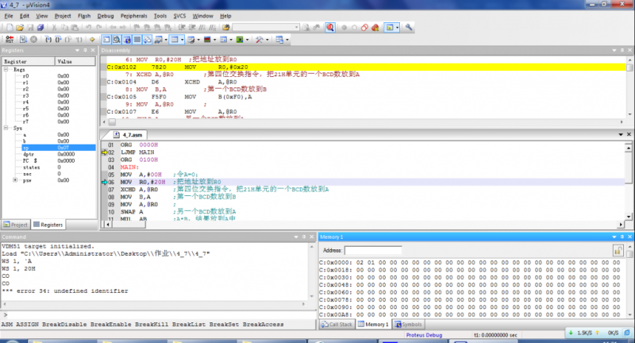Click the Kill all breakpoints icon
This screenshot has width=635, height=343.
(x=375, y=28)
